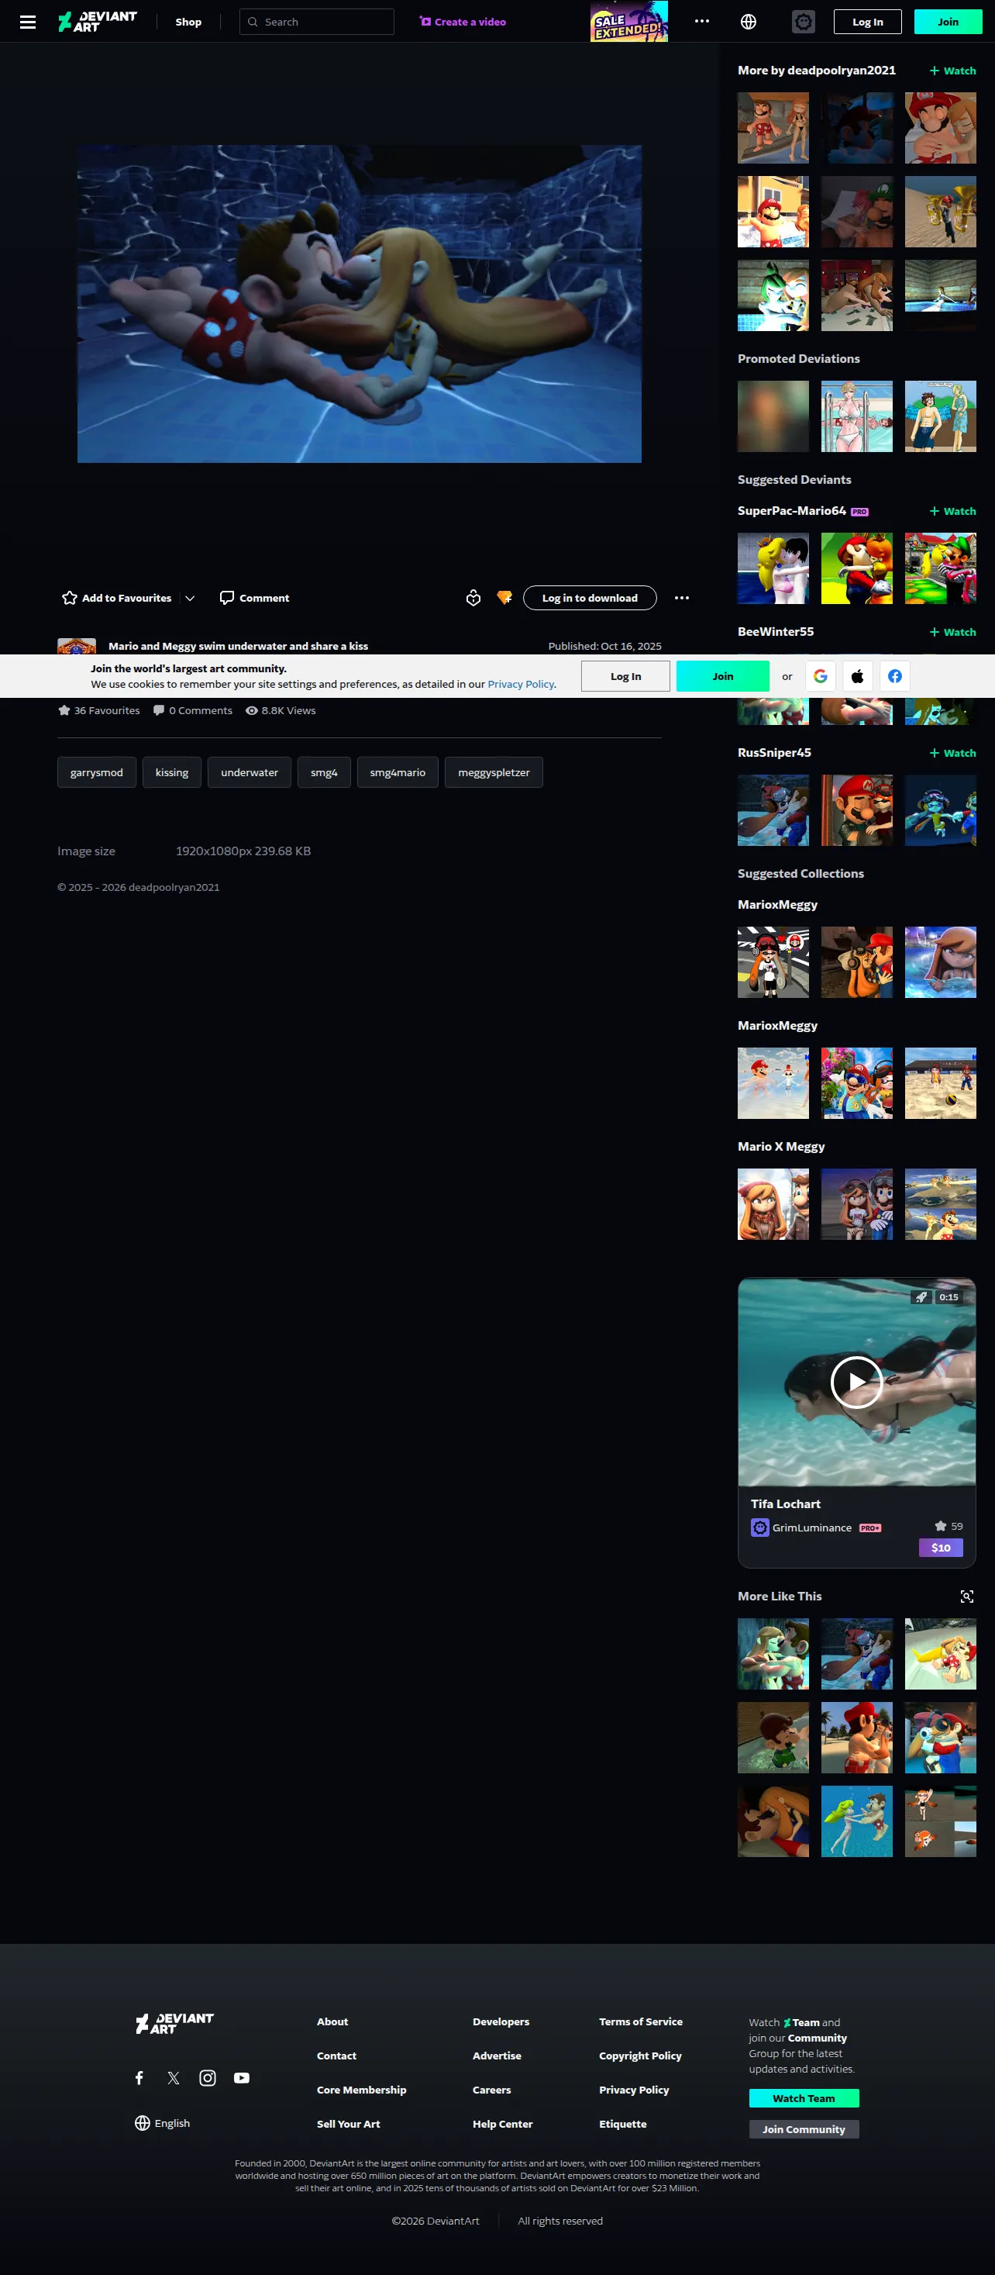
Task: Open English language selector in footer
Action: point(163,2124)
